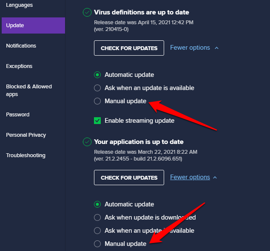Image resolution: width=270 pixels, height=251 pixels.
Task: Open the Notifications settings section
Action: 21,46
